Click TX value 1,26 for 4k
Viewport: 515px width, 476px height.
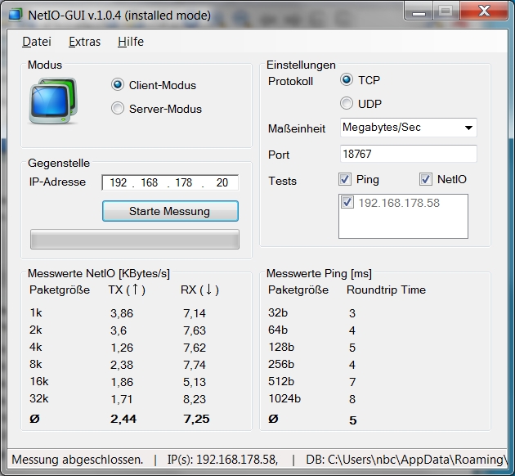[x=122, y=348]
